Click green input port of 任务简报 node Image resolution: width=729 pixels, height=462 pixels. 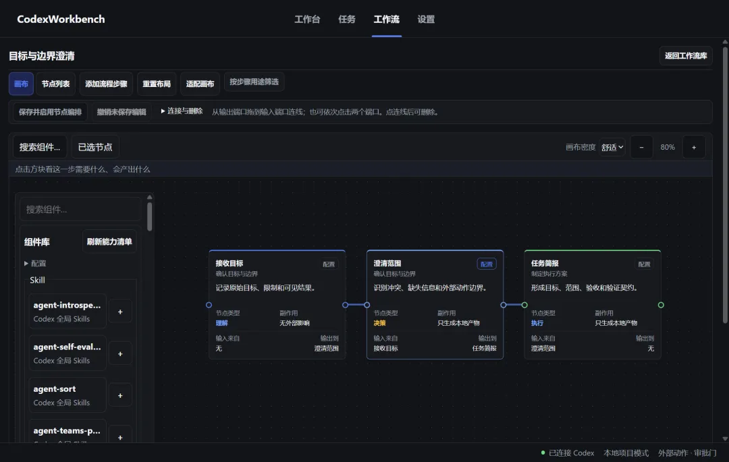coord(524,305)
